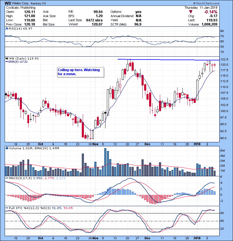The height and width of the screenshot is (241, 233).
Task: Click the StockCharts.com copyright text
Action: [206, 3]
